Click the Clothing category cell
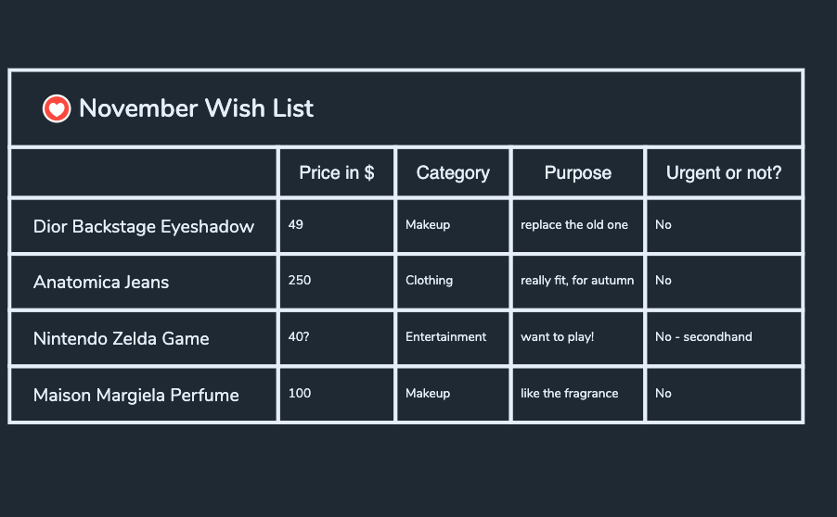837x517 pixels. 429,280
